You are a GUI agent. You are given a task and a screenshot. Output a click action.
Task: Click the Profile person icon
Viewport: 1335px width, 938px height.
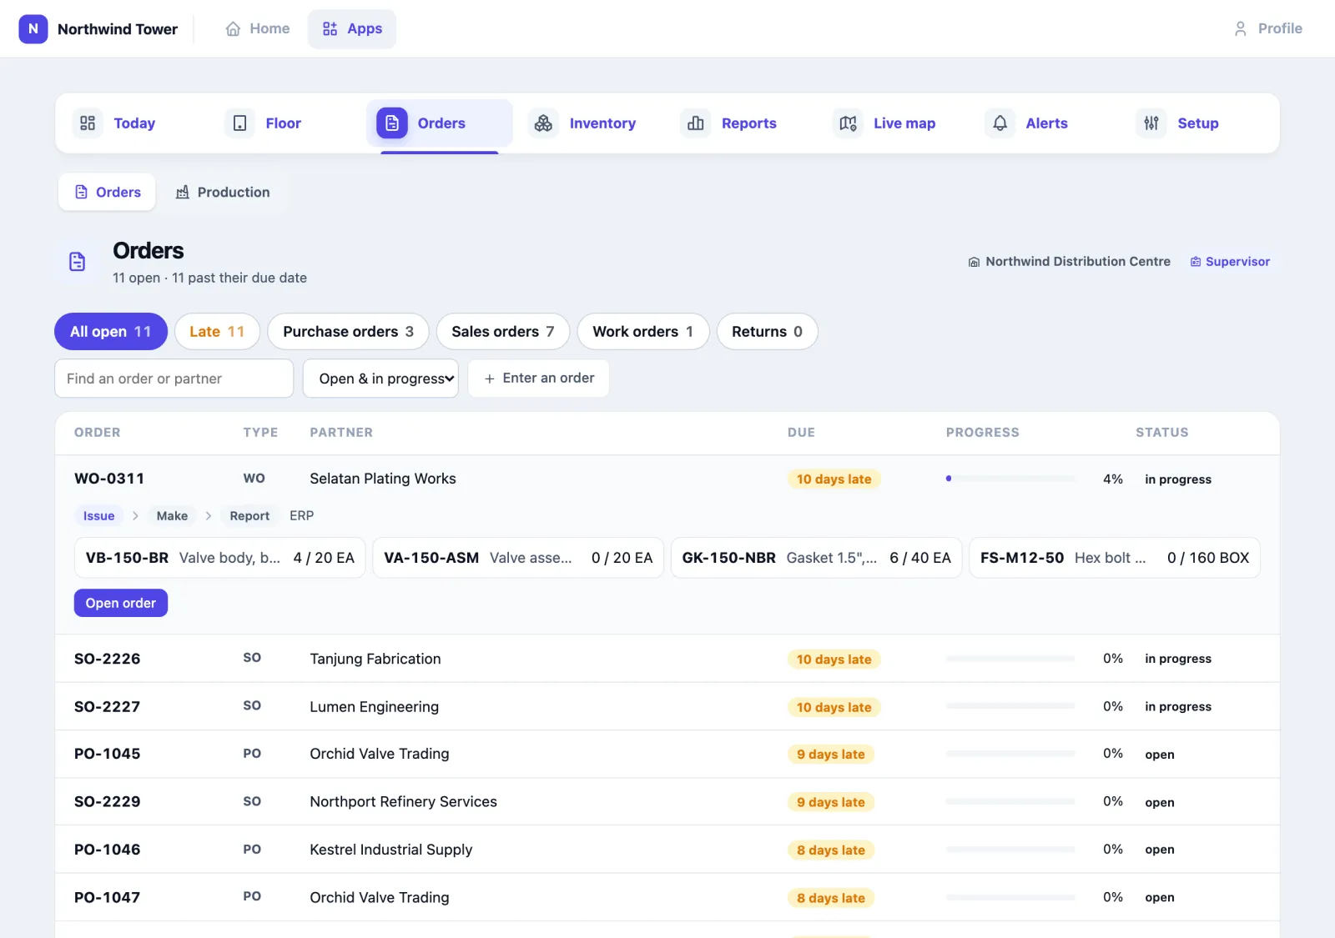[x=1241, y=29]
